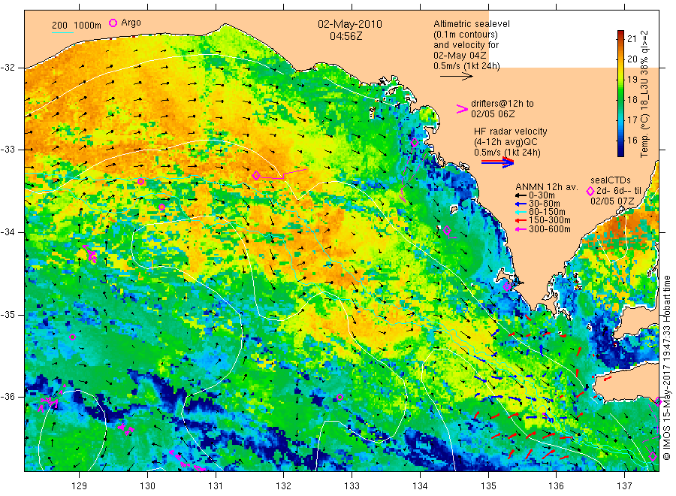Click the '150-300m' depth label

[x=550, y=220]
